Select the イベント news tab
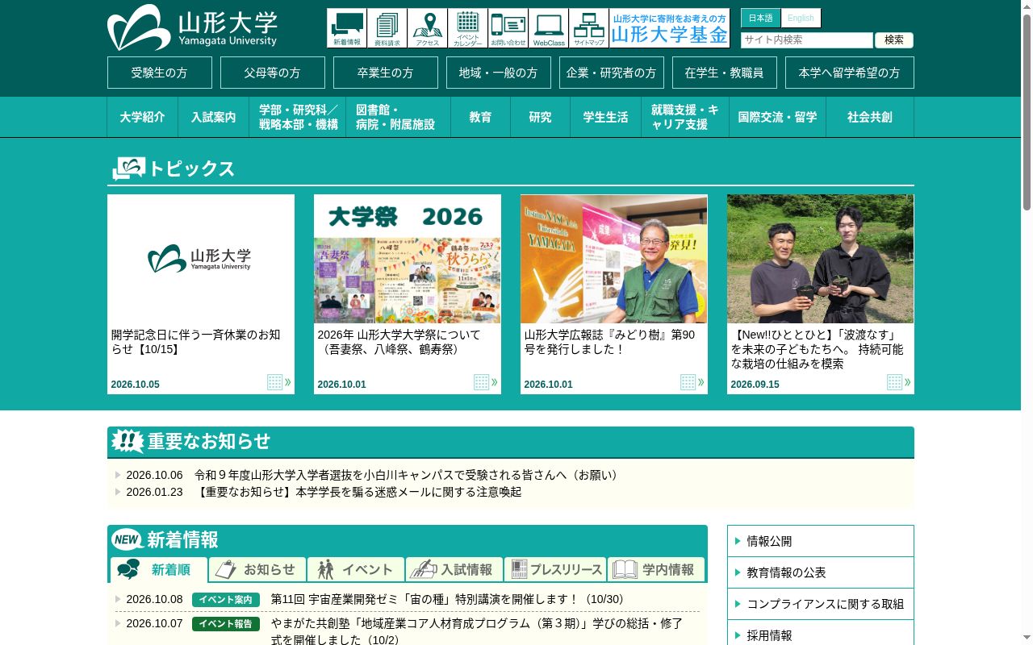Screen dimensions: 1033x645 tap(356, 569)
